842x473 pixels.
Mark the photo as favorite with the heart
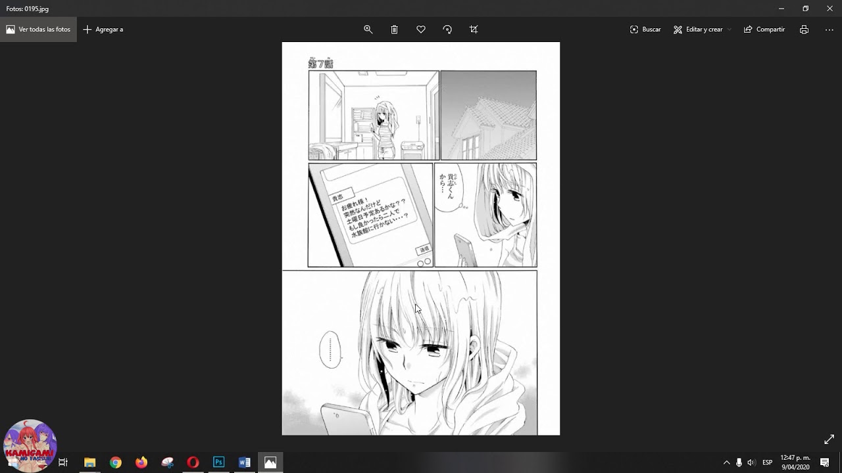tap(421, 30)
